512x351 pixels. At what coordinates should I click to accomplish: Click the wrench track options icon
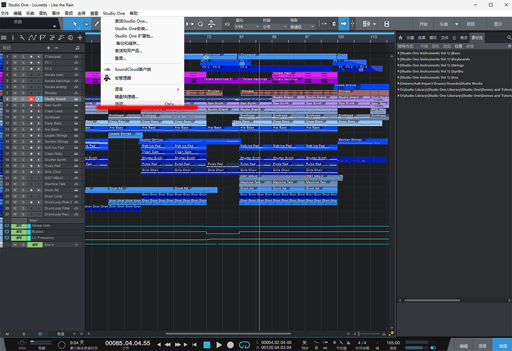pyautogui.click(x=22, y=38)
